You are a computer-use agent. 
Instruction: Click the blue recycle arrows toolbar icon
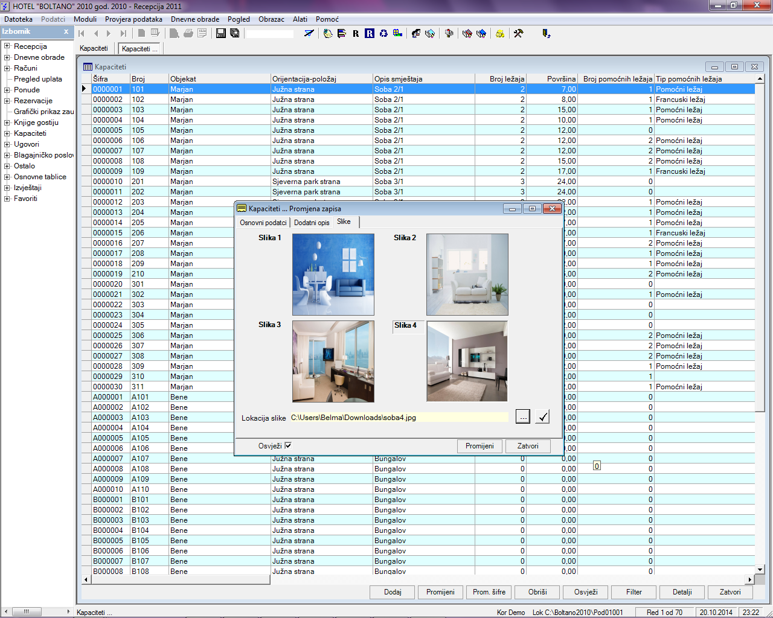pyautogui.click(x=383, y=33)
